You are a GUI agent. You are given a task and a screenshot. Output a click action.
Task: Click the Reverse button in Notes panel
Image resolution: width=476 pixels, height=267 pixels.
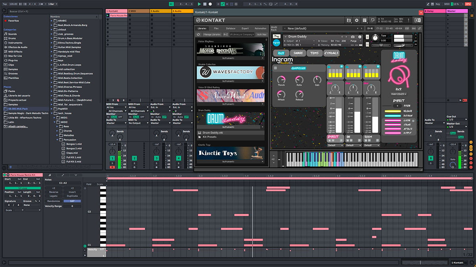54,192
